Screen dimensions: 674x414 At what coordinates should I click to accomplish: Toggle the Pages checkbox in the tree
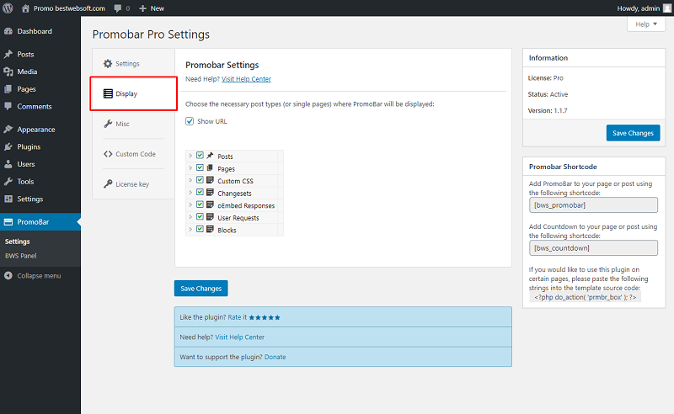click(200, 167)
